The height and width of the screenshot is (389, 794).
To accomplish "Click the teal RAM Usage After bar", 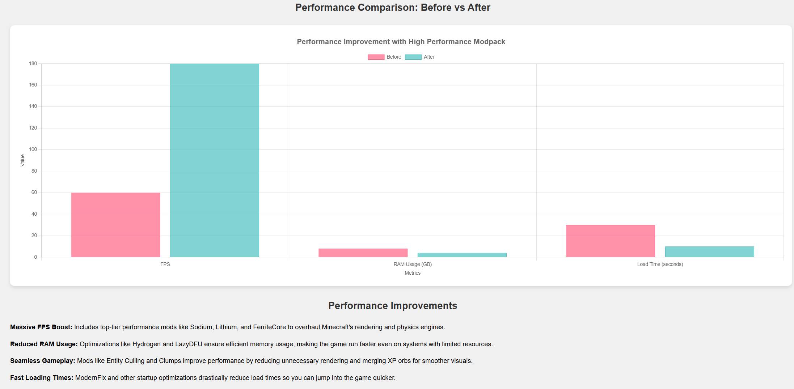I will coord(462,255).
